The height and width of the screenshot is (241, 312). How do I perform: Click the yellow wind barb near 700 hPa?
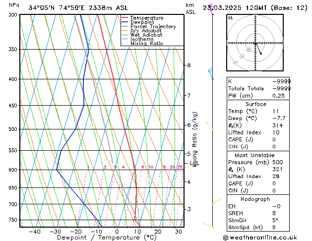coord(215,202)
